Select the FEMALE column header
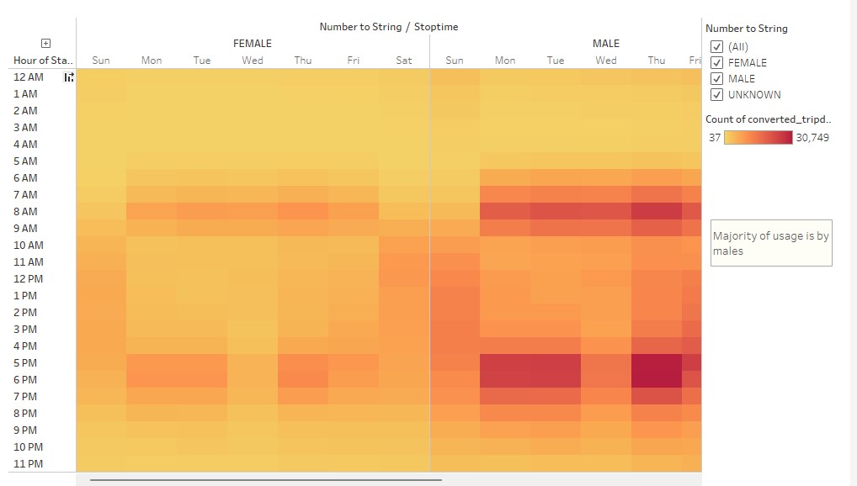This screenshot has height=486, width=857. [x=252, y=43]
